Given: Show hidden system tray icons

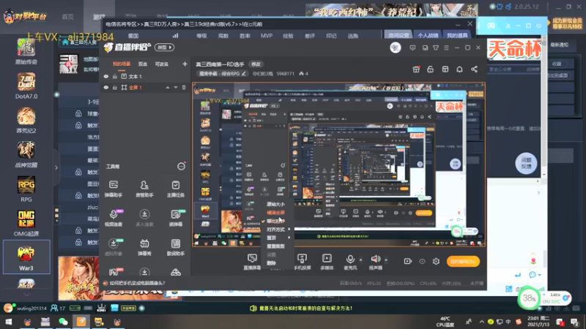Looking at the screenshot, I should tap(482, 322).
